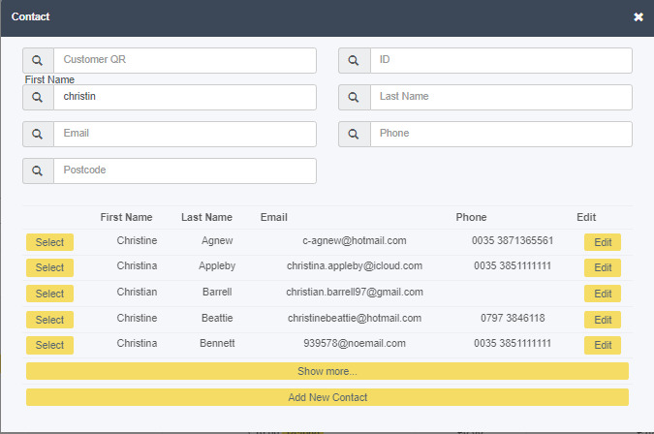Click search icon next to Last Name field
Viewport: 654px width, 434px height.
pos(354,98)
